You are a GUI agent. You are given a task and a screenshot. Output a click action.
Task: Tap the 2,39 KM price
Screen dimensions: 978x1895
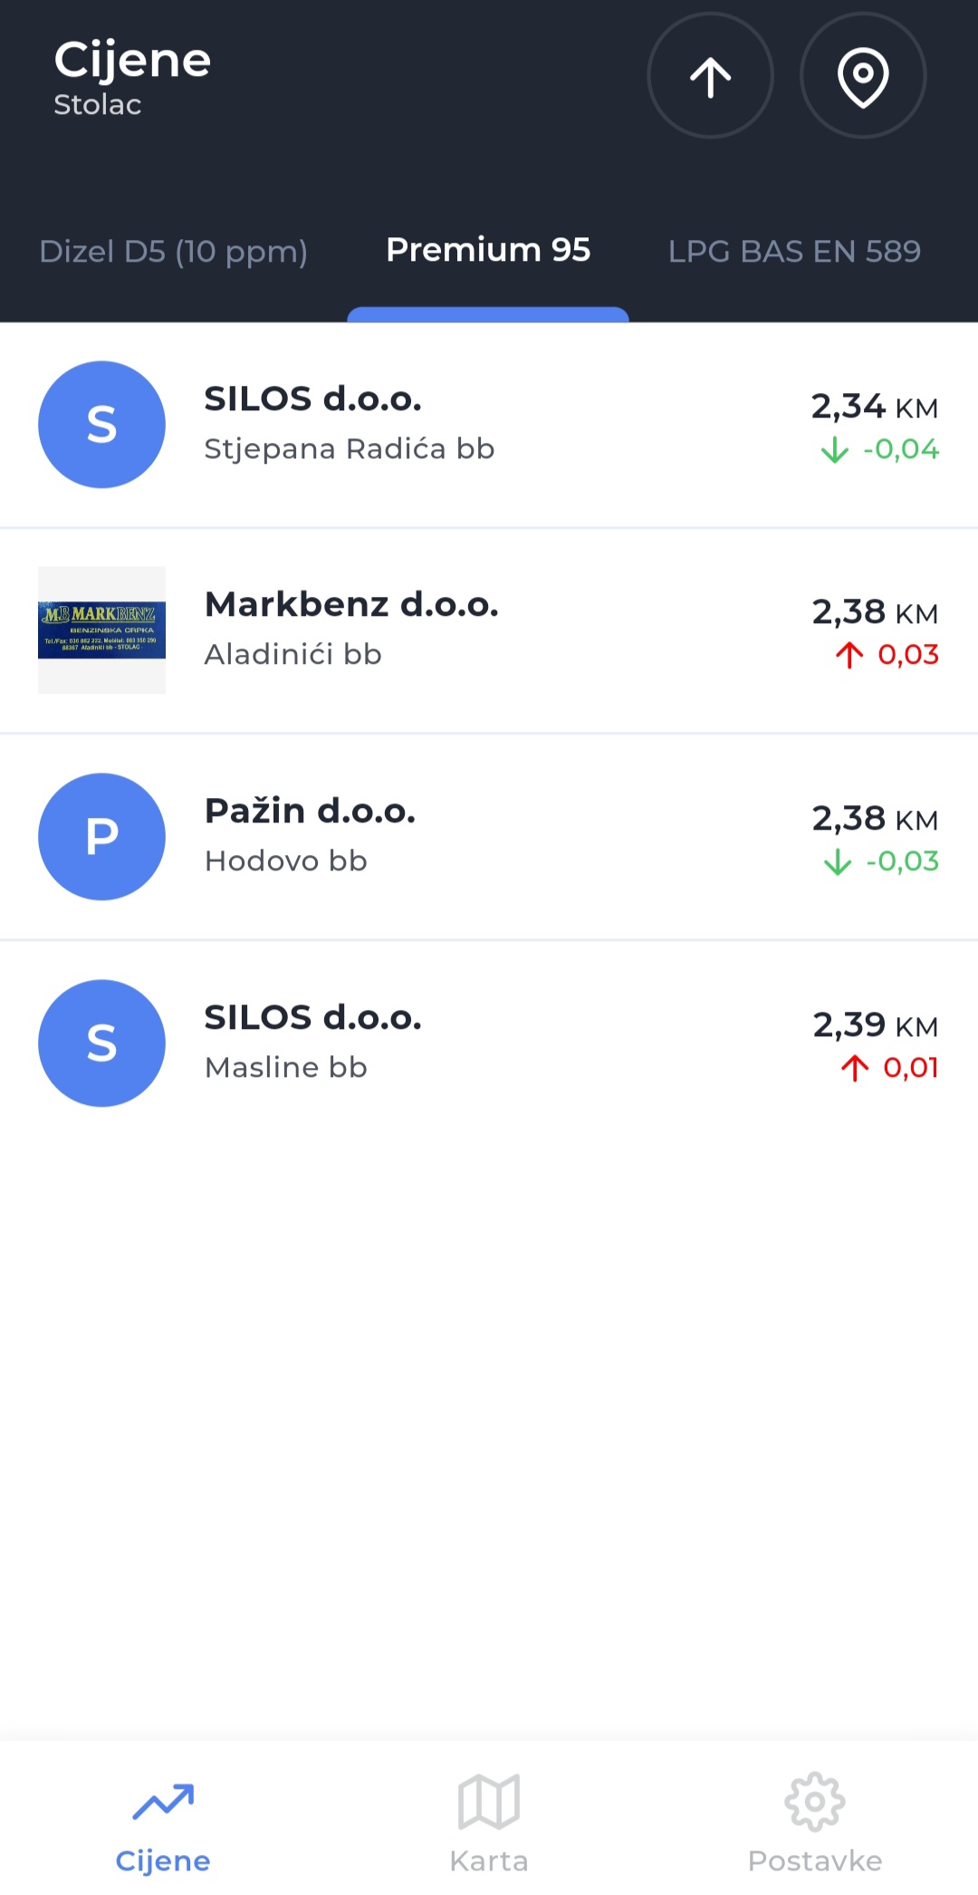875,1025
